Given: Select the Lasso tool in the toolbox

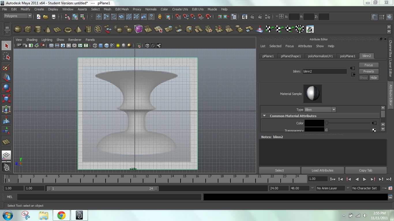Looking at the screenshot, I should click(6, 56).
